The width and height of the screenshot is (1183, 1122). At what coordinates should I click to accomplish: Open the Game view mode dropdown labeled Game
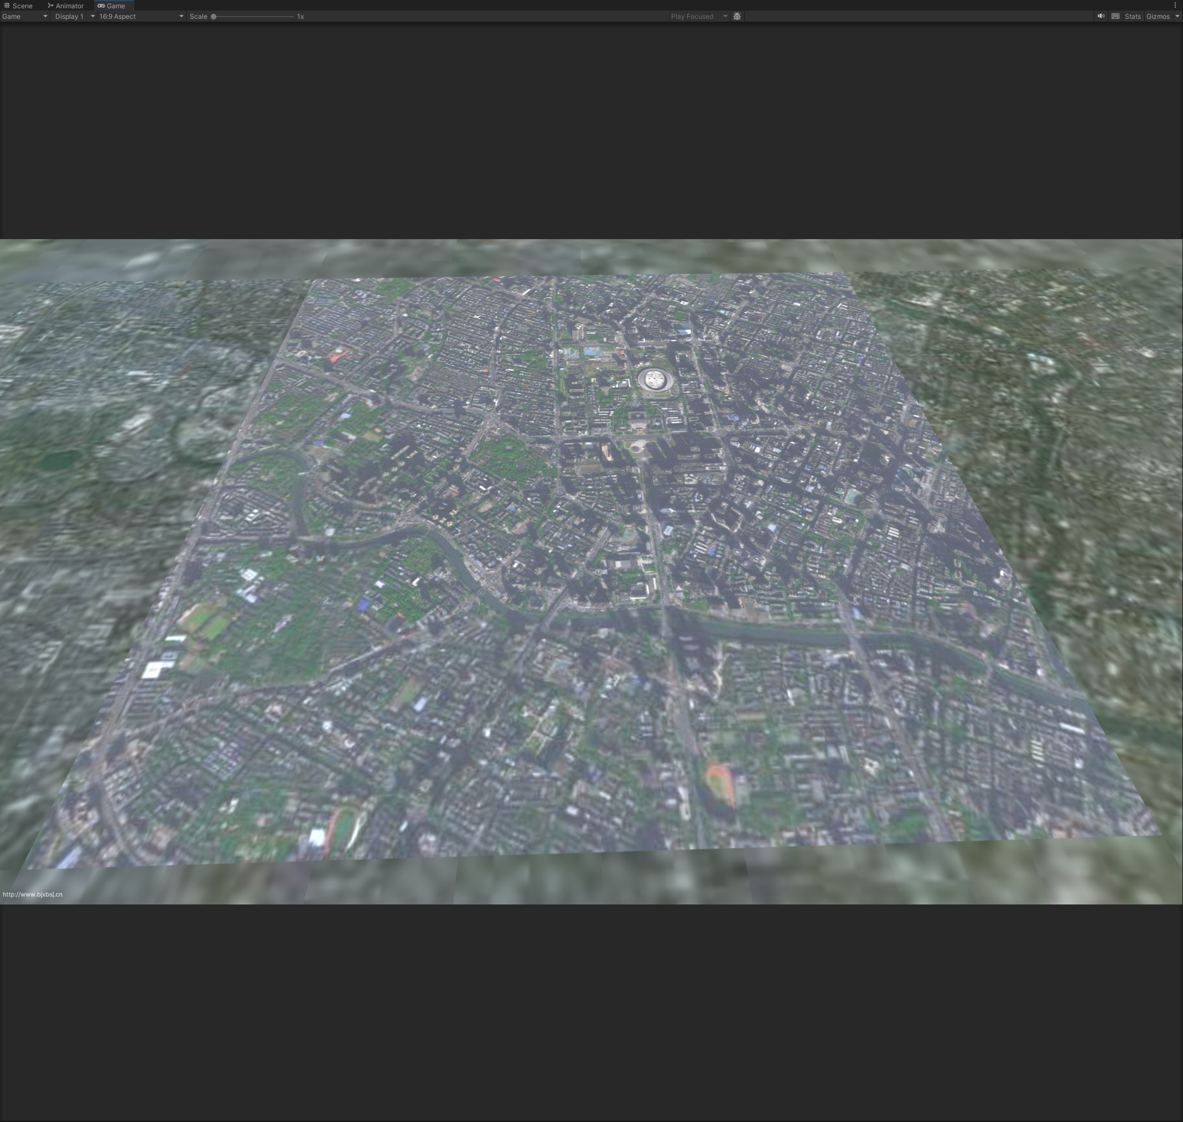(24, 16)
